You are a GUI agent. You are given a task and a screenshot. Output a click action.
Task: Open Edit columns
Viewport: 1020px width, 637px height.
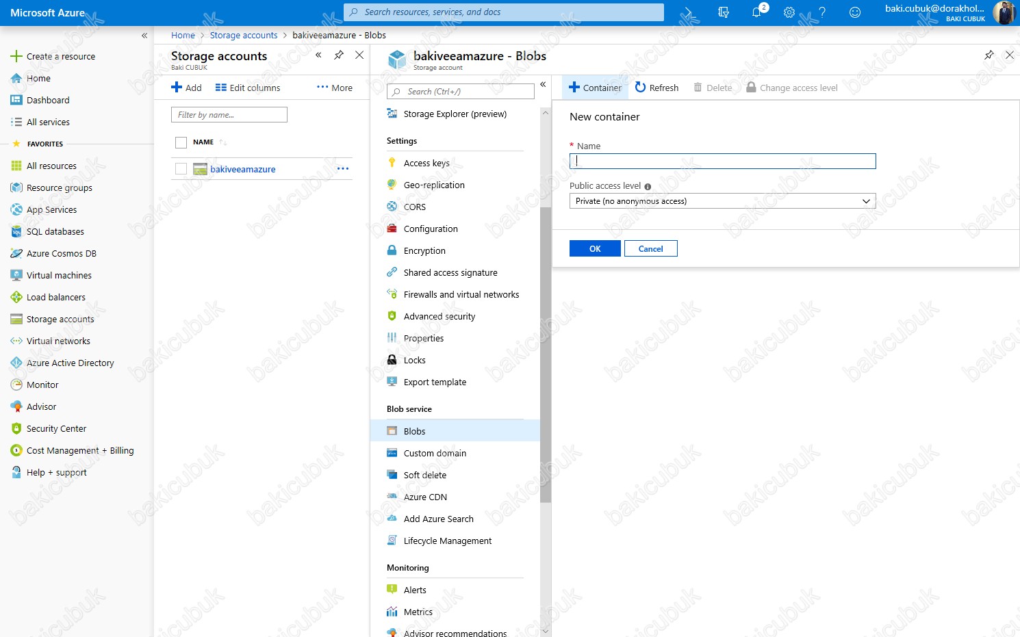[x=248, y=88]
